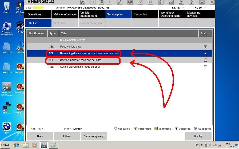Select Remaining distance service indicator row
Viewport: 239px width, 149px height.
pyautogui.click(x=120, y=53)
